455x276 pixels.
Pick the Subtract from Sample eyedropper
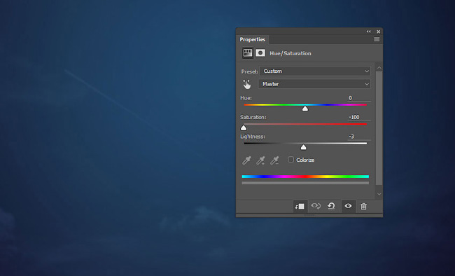(274, 160)
